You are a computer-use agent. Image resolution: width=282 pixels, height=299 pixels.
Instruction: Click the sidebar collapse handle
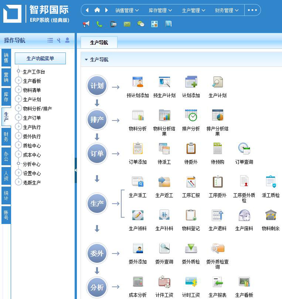(x=75, y=170)
